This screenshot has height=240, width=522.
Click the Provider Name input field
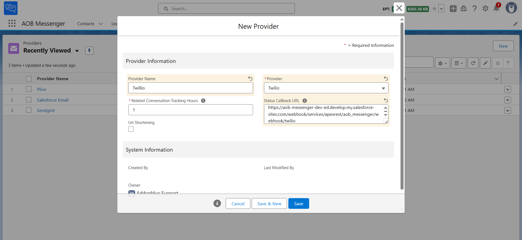click(x=191, y=88)
